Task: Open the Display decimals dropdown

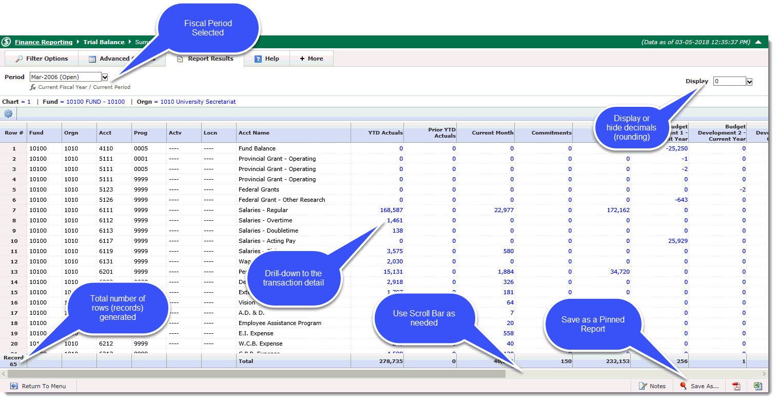Action: tap(749, 82)
